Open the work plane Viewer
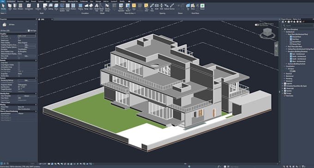Viewport: 314px width, 168px height. pos(202,6)
